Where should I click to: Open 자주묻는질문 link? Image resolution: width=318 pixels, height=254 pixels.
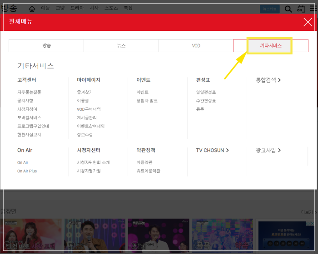click(x=29, y=92)
